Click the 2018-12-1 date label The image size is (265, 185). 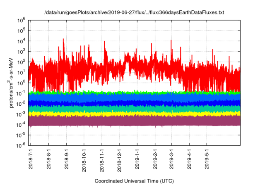tap(119, 160)
